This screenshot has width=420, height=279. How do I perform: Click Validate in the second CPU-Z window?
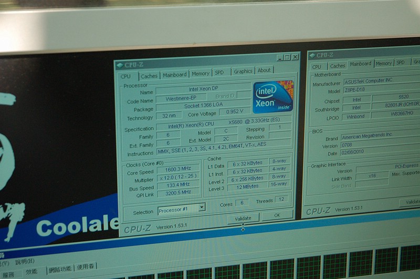click(x=411, y=202)
